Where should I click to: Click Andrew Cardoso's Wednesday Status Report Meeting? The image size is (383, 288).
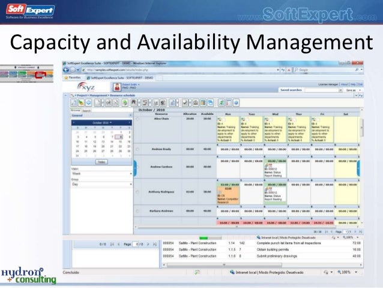click(x=275, y=170)
